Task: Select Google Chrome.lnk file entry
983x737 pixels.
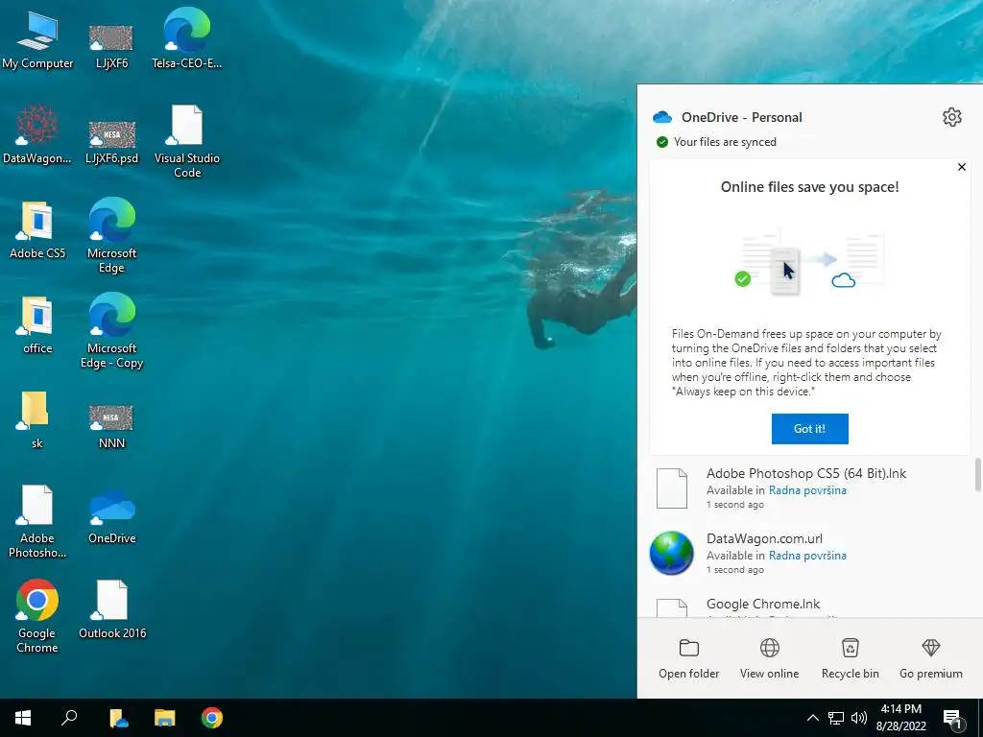Action: point(805,604)
